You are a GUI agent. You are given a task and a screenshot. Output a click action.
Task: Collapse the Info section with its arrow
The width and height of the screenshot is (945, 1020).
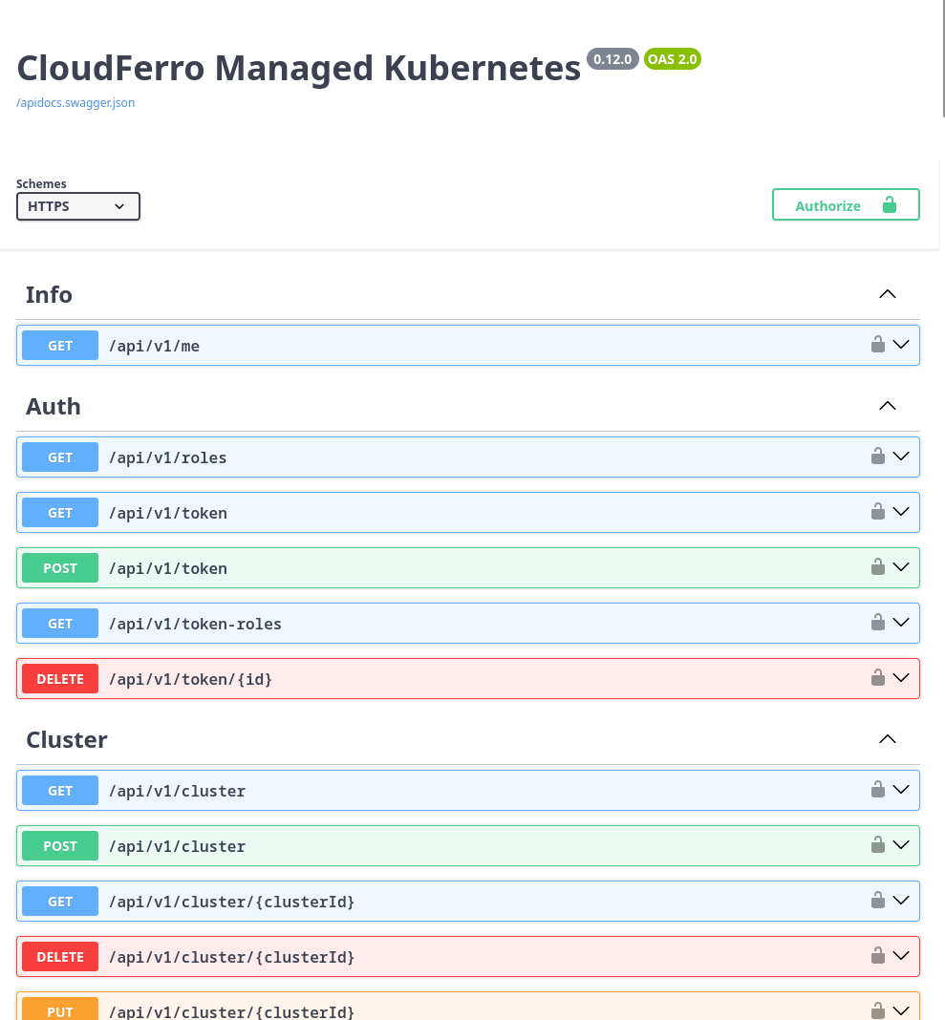(x=888, y=294)
